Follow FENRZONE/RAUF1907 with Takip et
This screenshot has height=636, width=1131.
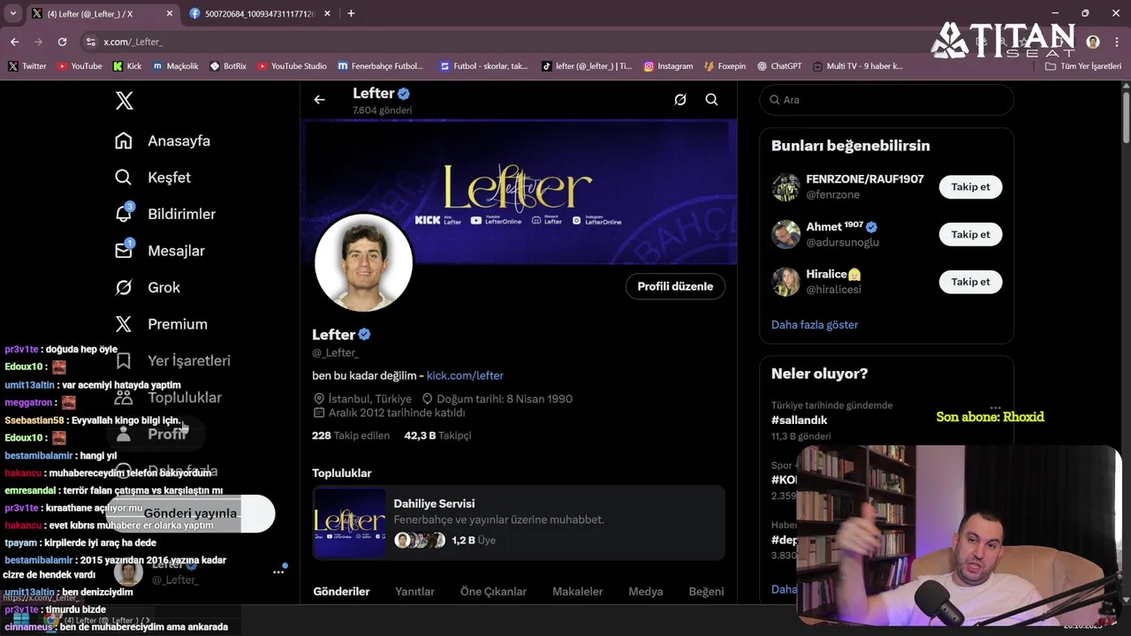pos(970,186)
